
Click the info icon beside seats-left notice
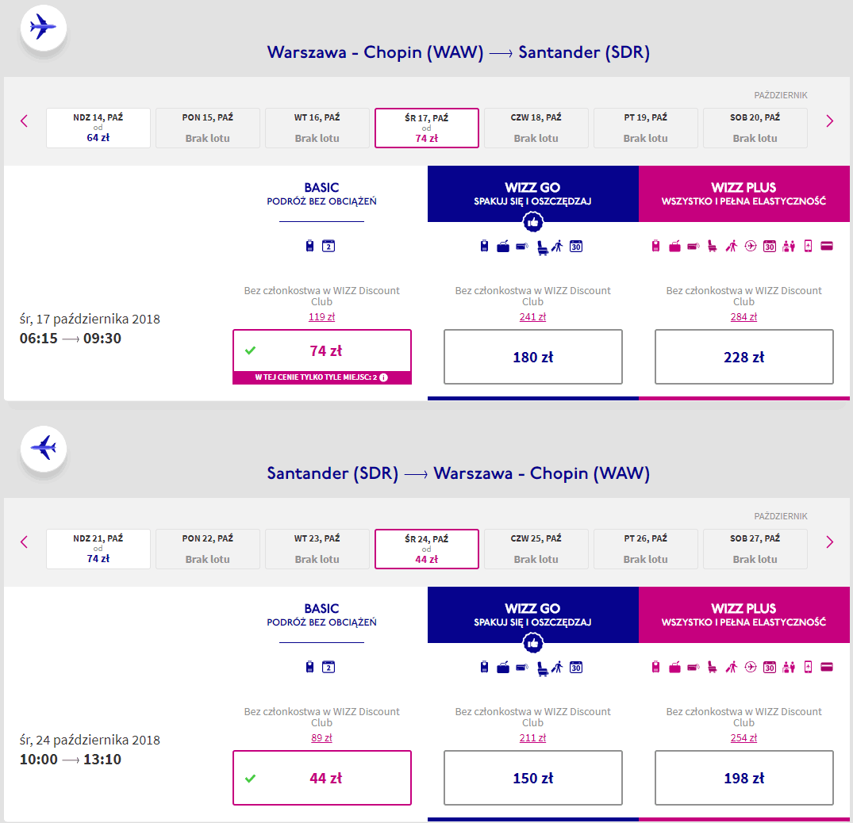[x=383, y=377]
